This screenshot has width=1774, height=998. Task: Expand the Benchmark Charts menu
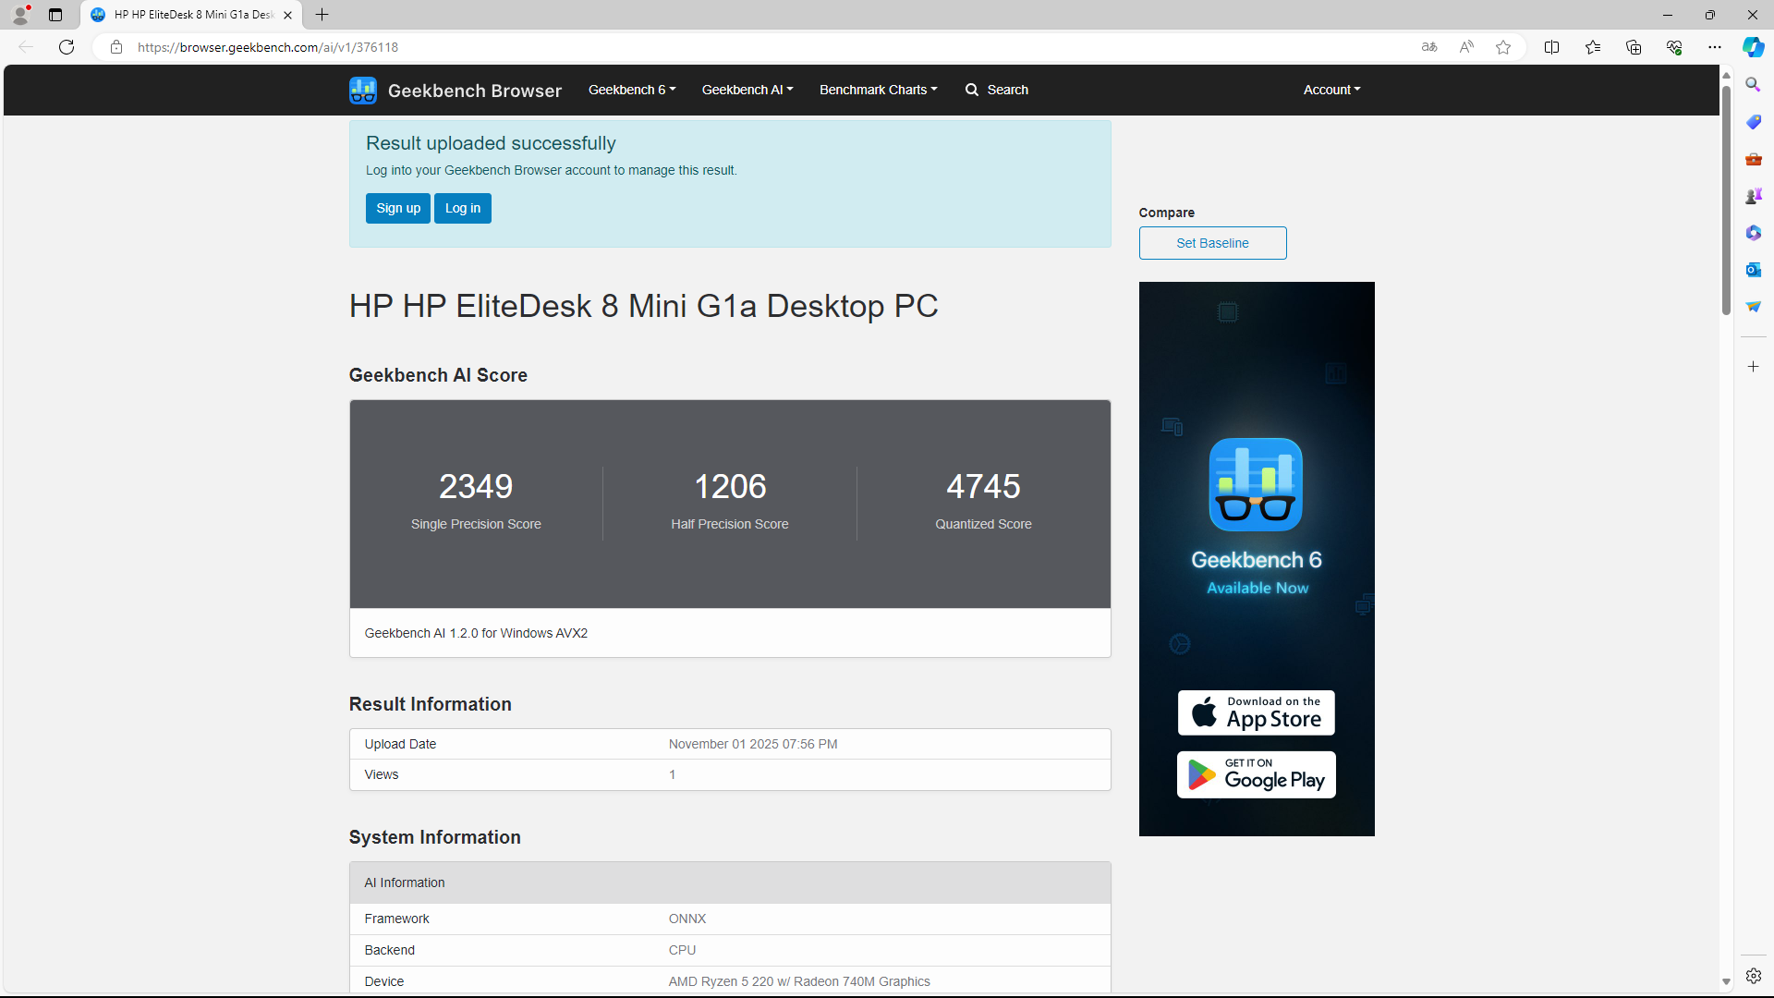[877, 90]
